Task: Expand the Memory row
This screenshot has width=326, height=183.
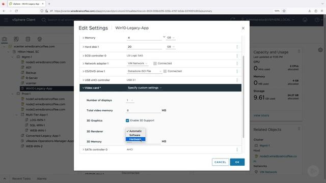Action: (84, 38)
